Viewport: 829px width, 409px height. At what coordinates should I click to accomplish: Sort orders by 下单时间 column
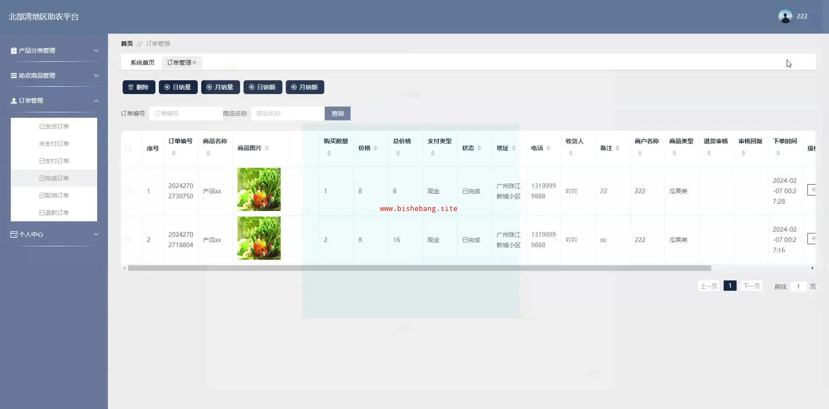tap(778, 153)
